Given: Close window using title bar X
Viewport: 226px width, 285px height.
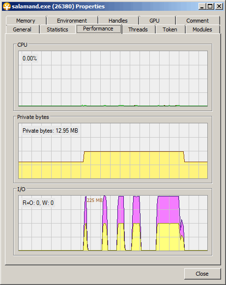Looking at the screenshot, I should click(x=219, y=6).
